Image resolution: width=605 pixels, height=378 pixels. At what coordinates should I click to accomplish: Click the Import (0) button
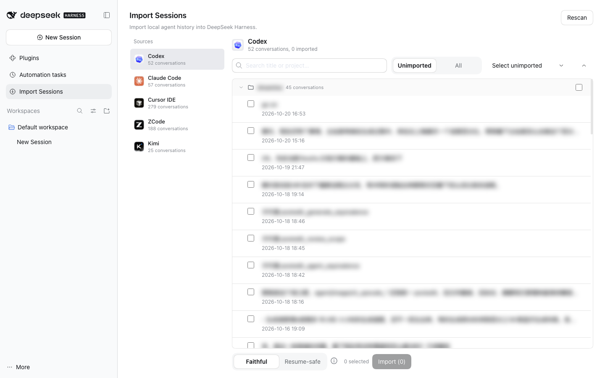392,362
